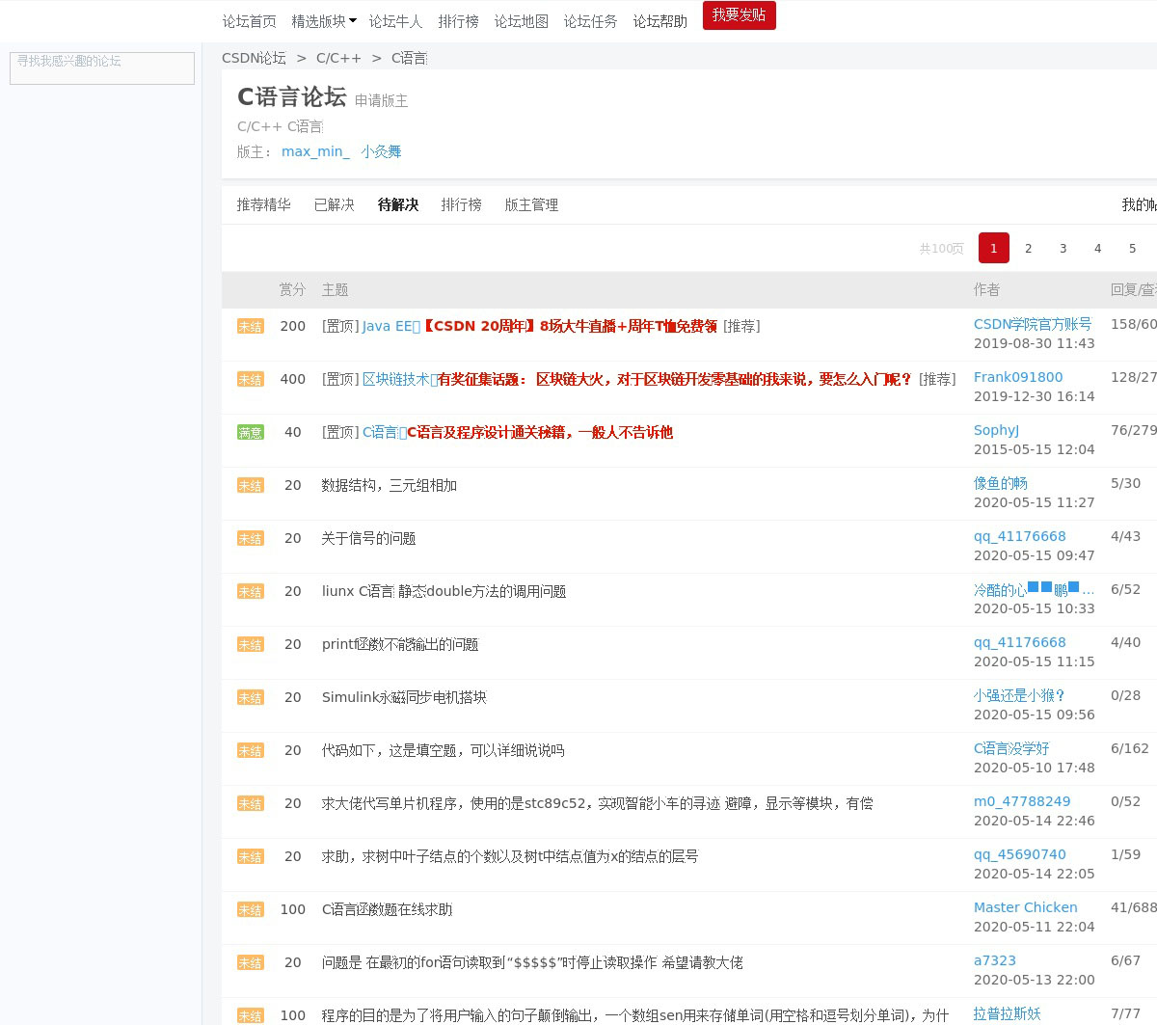Viewport: 1157px width, 1025px height.
Task: Open the 关于信号的问题 thread
Action: coord(368,538)
